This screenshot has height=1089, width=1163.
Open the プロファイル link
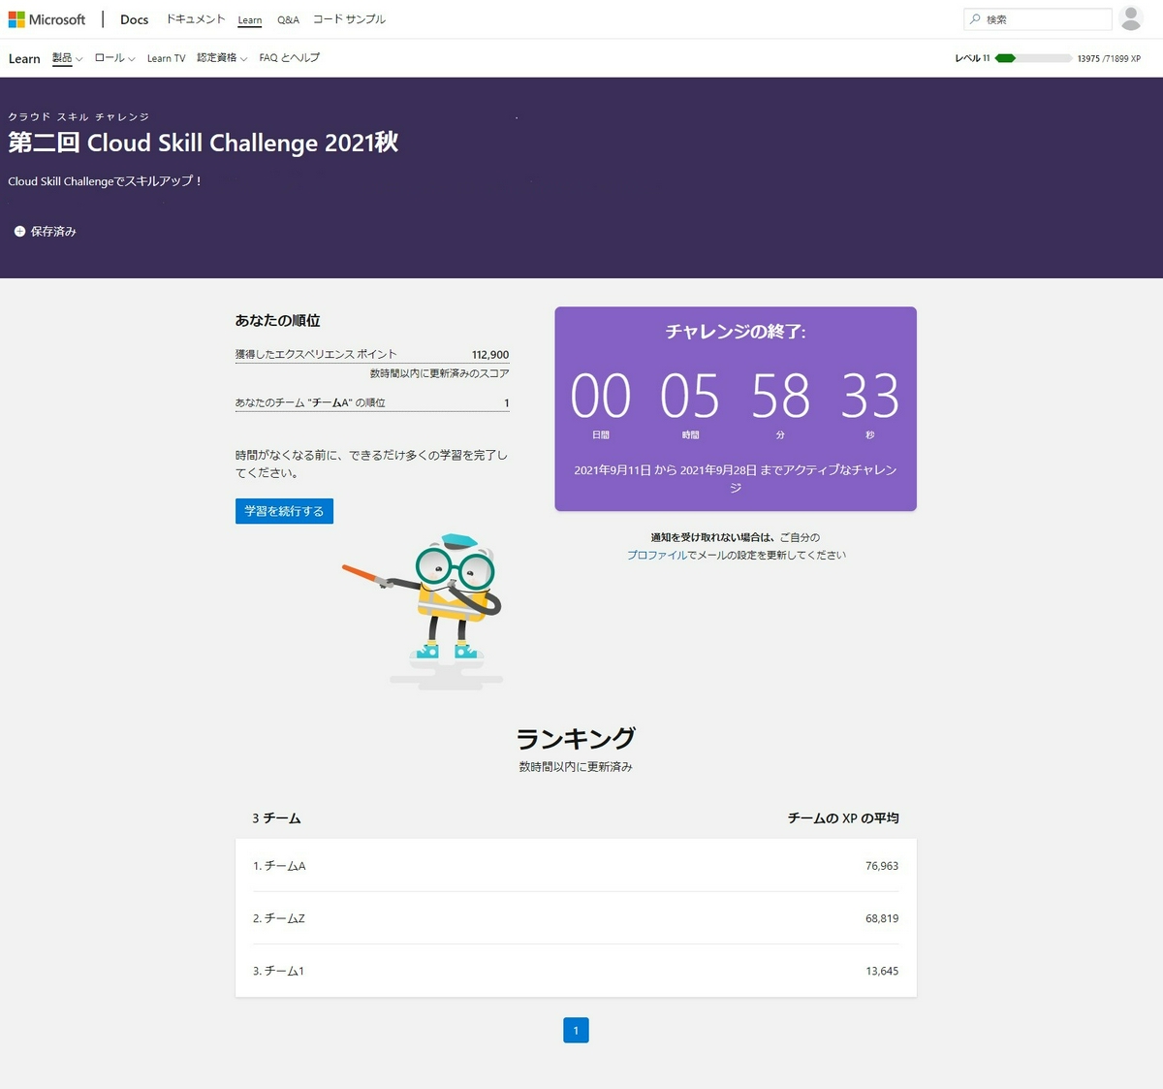656,555
